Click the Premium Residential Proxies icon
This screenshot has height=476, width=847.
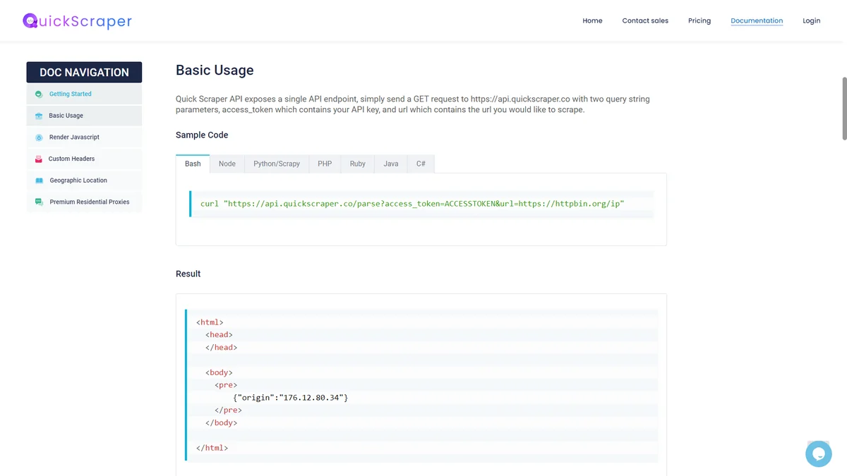click(x=39, y=202)
